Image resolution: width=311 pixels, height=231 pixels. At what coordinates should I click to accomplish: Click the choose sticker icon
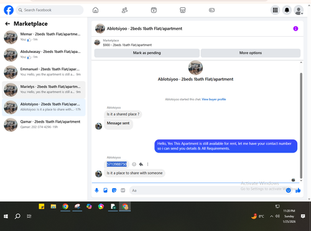pyautogui.click(x=114, y=191)
